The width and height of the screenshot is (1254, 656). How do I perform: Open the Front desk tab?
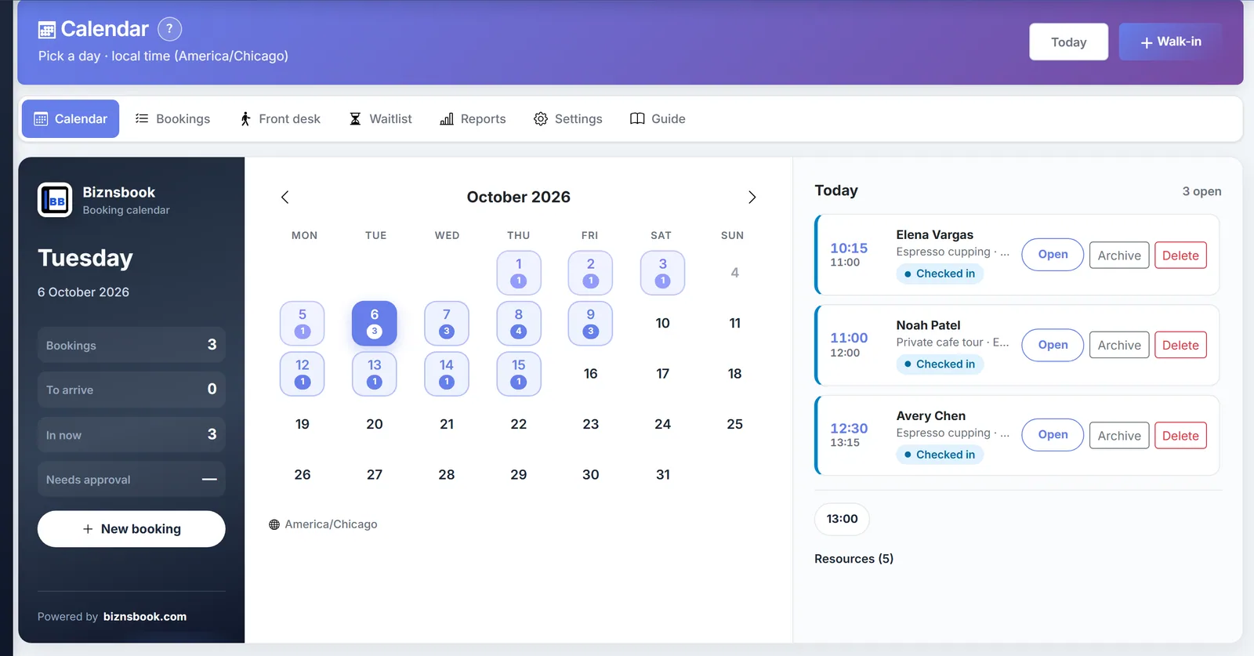click(280, 118)
